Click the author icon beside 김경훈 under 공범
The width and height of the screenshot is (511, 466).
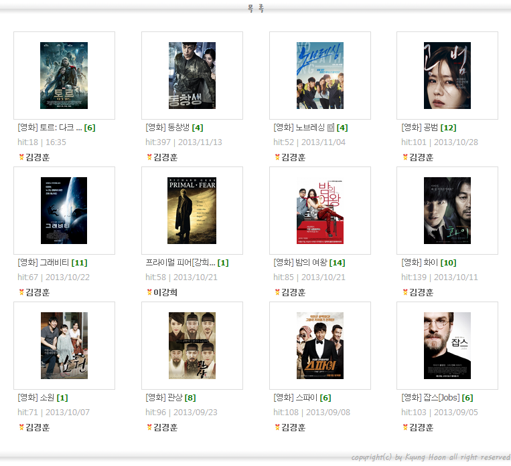point(405,157)
